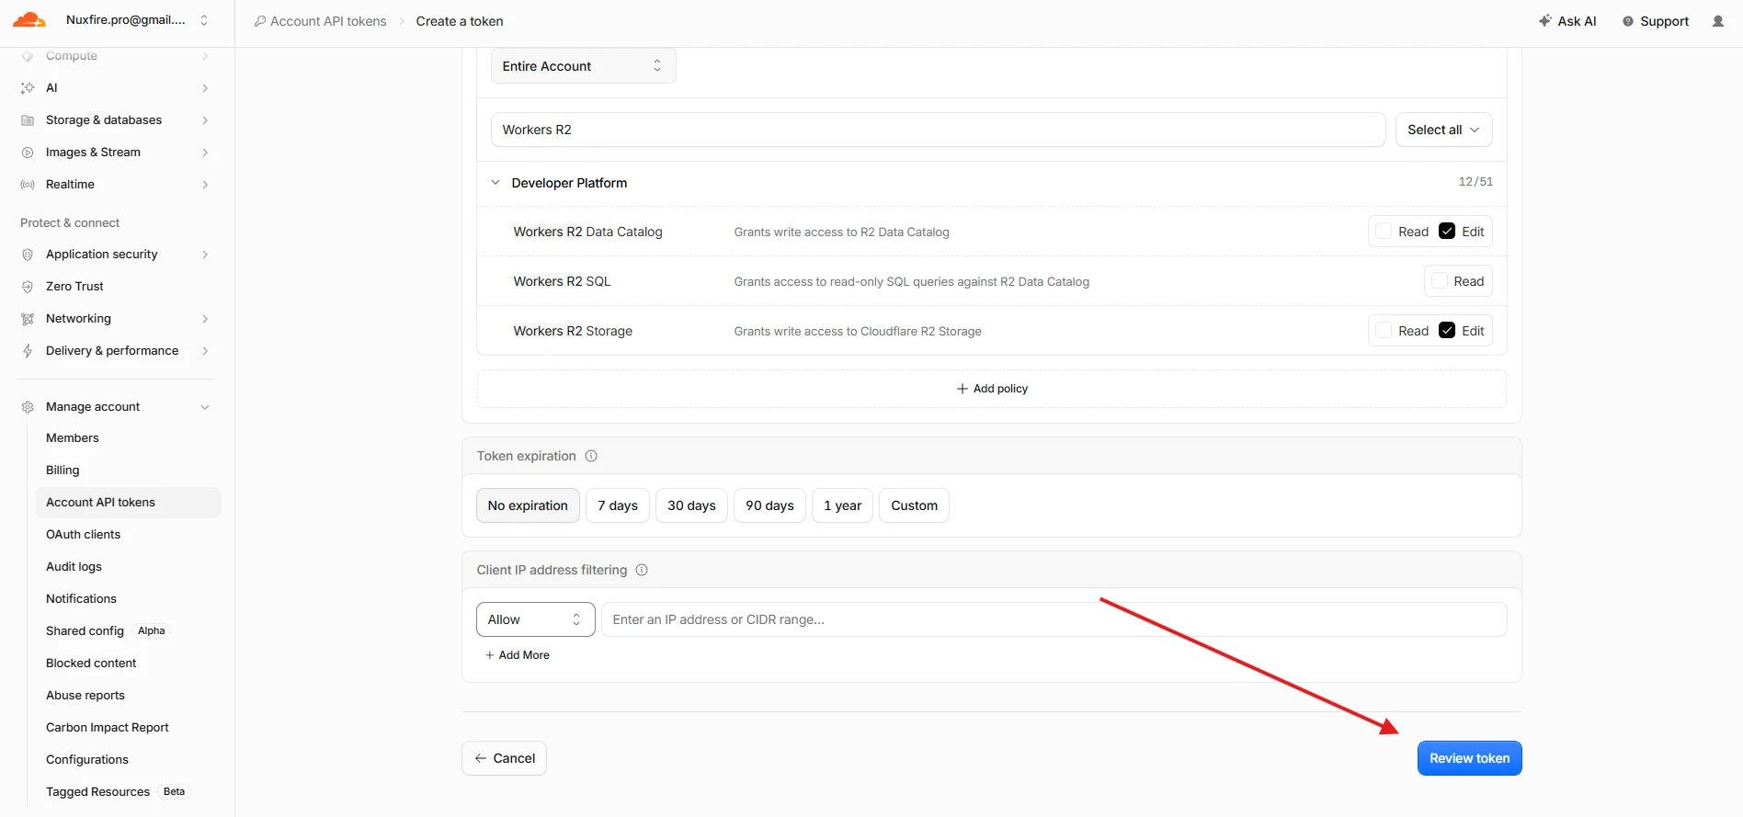Choose 30 days token expiration
Viewport: 1743px width, 817px height.
[691, 505]
